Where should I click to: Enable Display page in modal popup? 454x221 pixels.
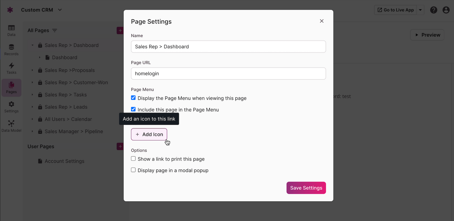pyautogui.click(x=133, y=170)
